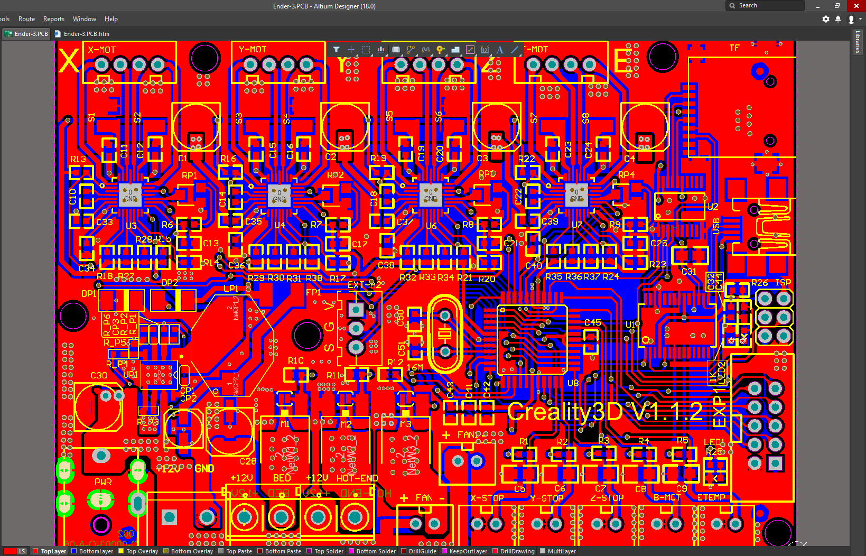This screenshot has width=866, height=556.
Task: Click the search magnifier icon
Action: [732, 6]
